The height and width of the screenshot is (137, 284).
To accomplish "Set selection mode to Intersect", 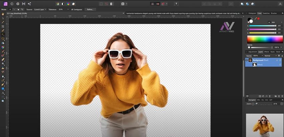I will 22,9.
